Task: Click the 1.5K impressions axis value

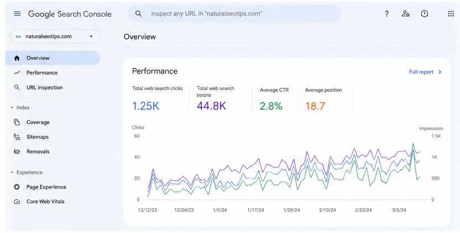Action: [x=436, y=136]
